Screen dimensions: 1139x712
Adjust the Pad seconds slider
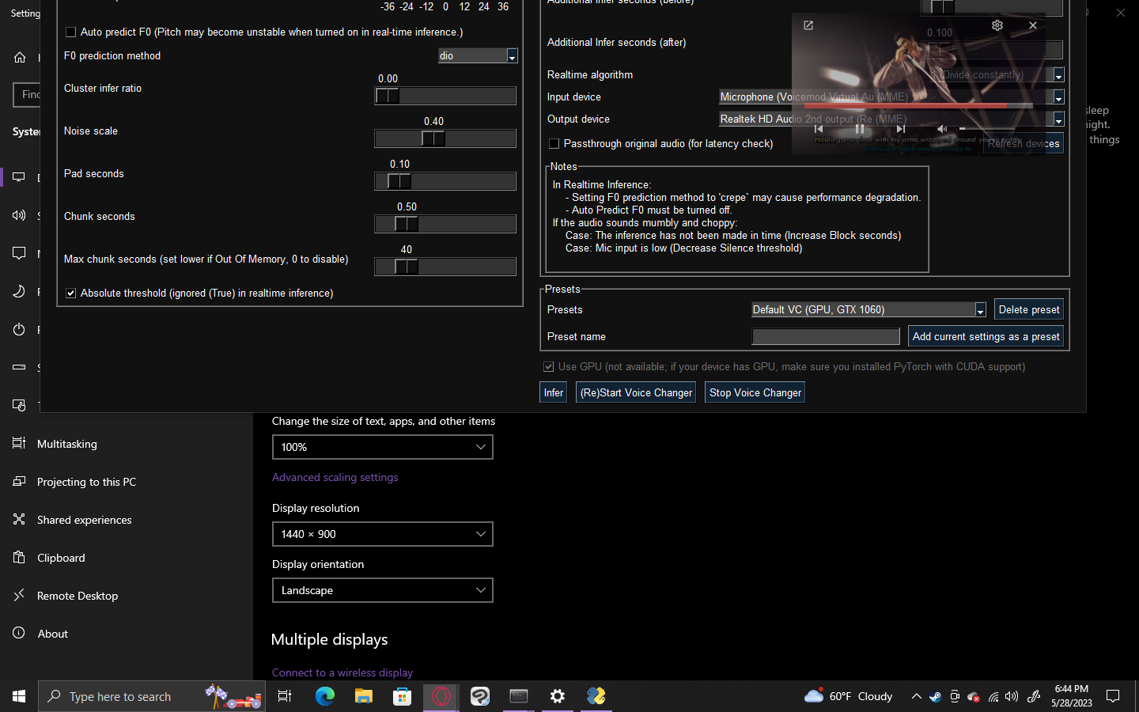(x=445, y=181)
